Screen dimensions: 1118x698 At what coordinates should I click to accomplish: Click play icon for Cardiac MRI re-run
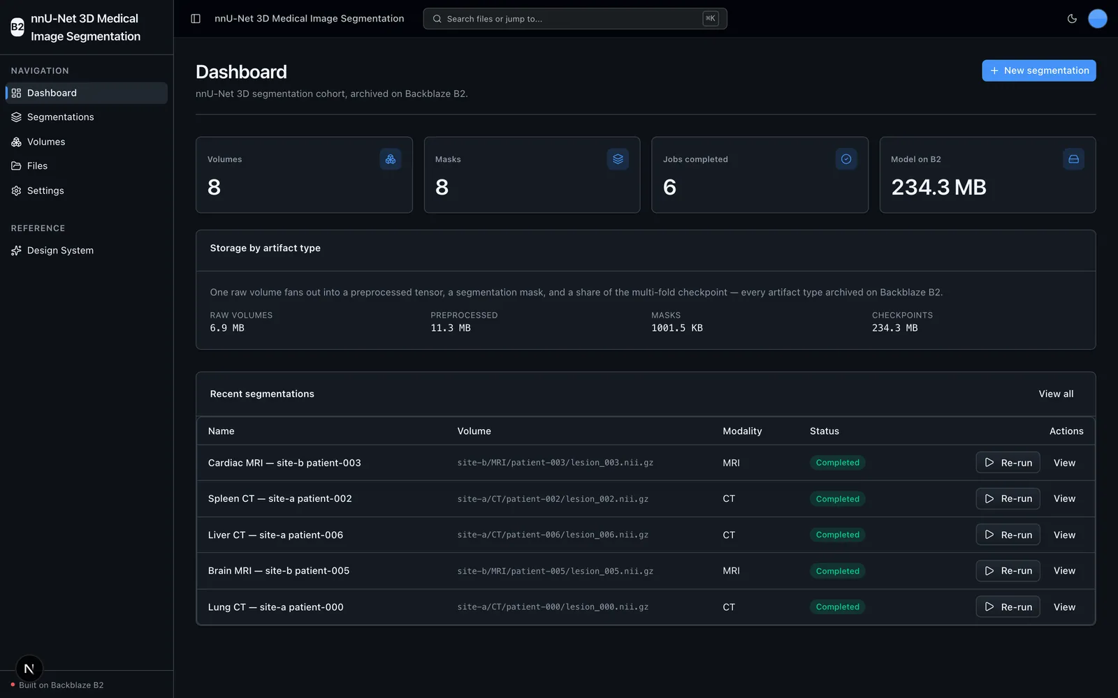click(x=989, y=463)
